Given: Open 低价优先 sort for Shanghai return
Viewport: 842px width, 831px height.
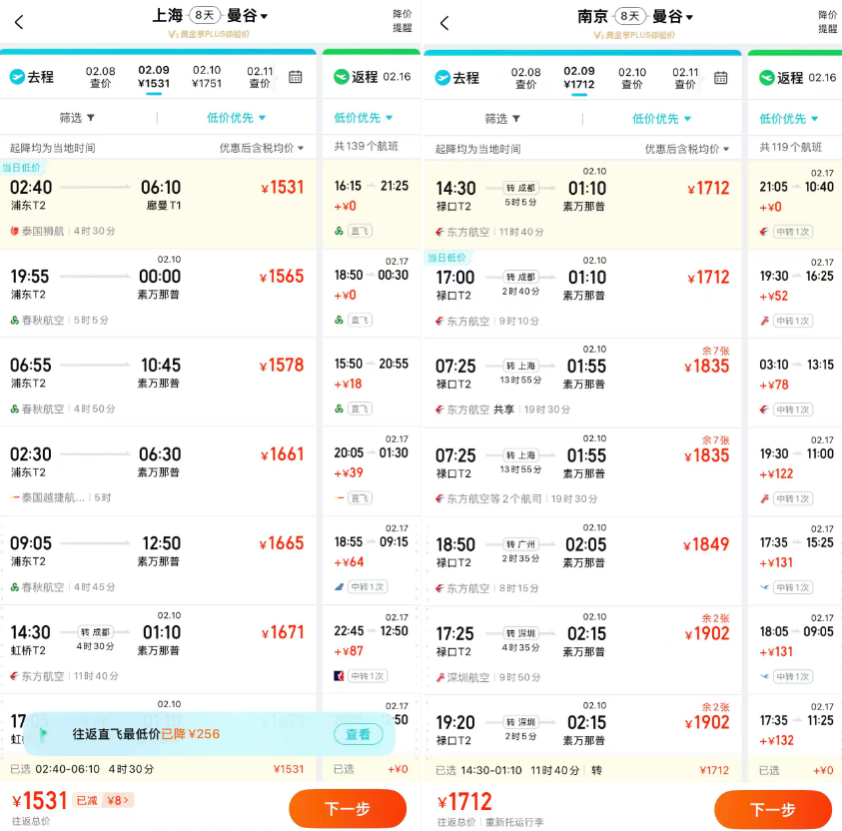Looking at the screenshot, I should point(364,118).
